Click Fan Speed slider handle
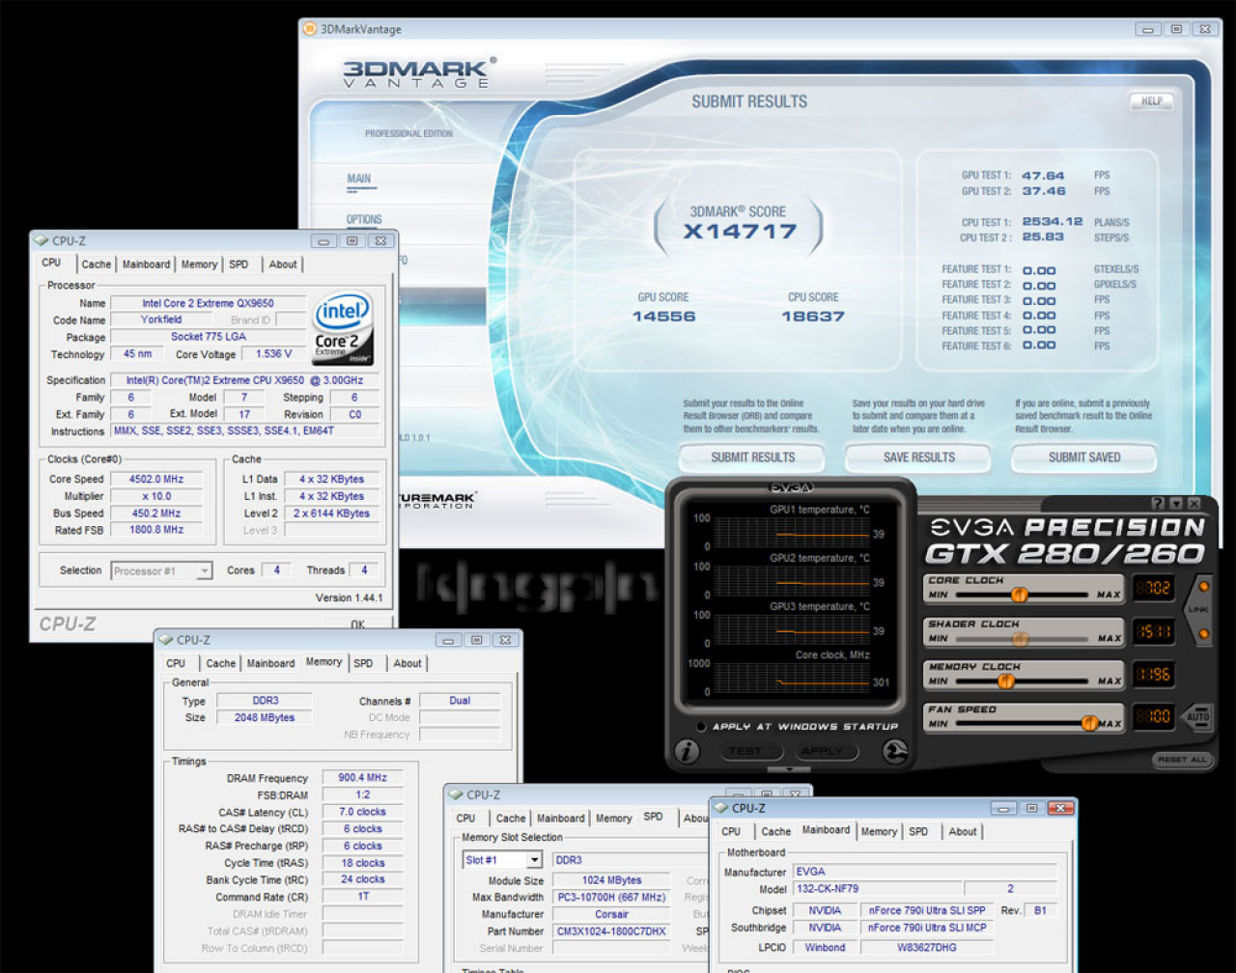The image size is (1236, 973). [x=1089, y=723]
